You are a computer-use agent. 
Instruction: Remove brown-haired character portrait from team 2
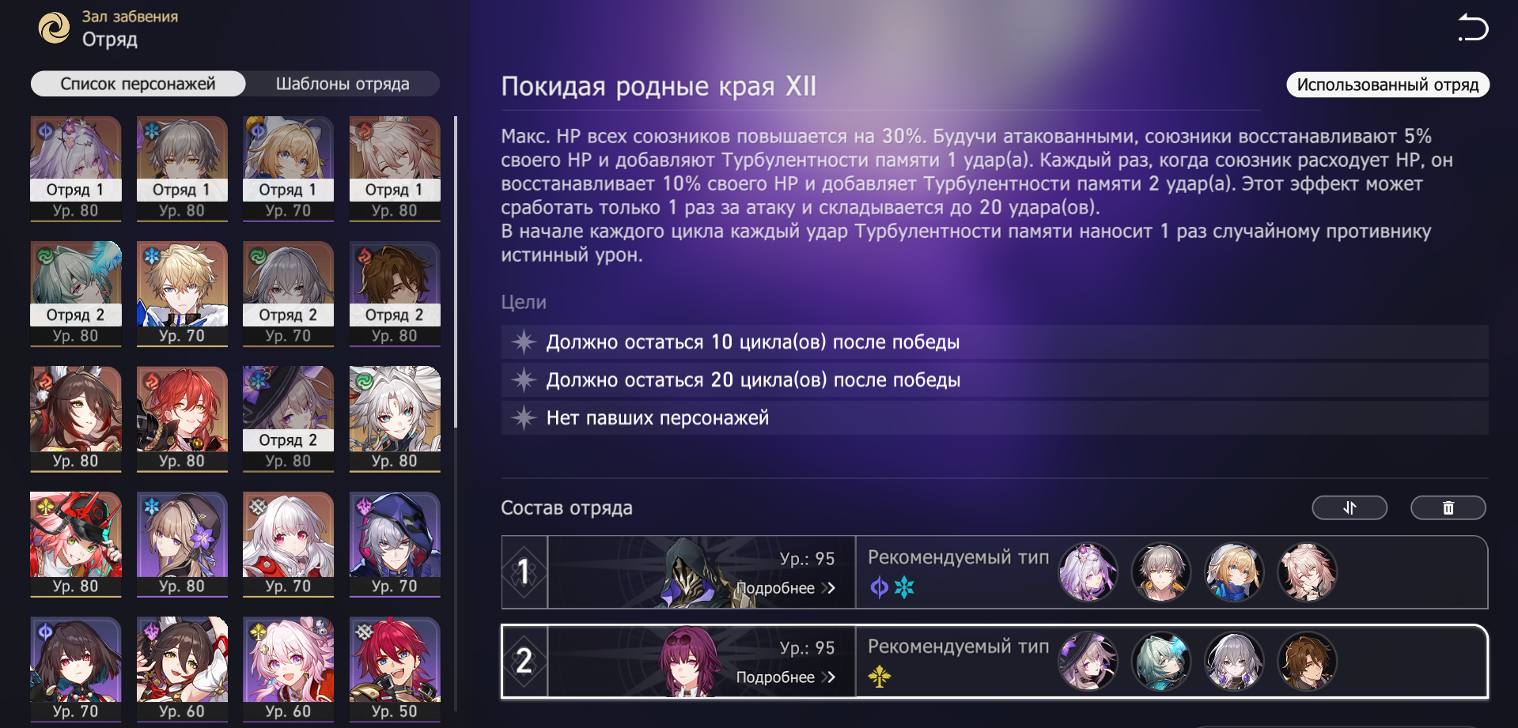point(1307,662)
